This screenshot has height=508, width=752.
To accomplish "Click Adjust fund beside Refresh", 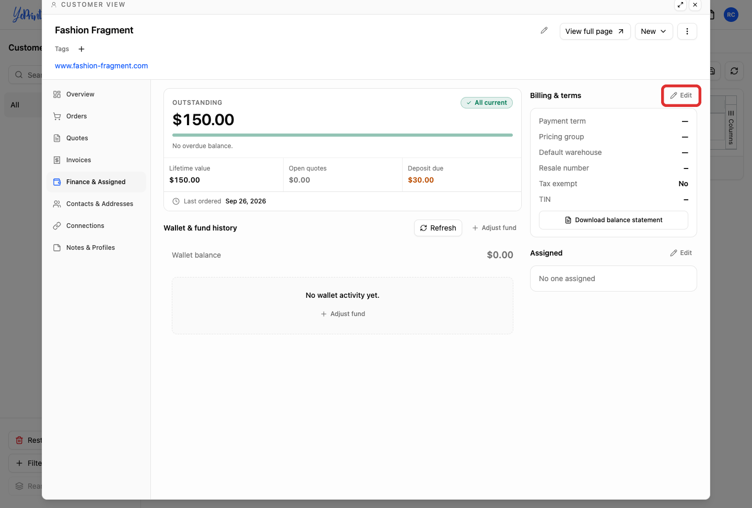I will coord(494,228).
